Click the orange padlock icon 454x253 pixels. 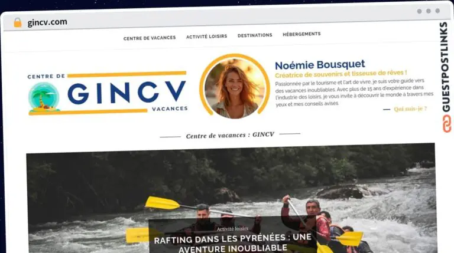coord(18,22)
